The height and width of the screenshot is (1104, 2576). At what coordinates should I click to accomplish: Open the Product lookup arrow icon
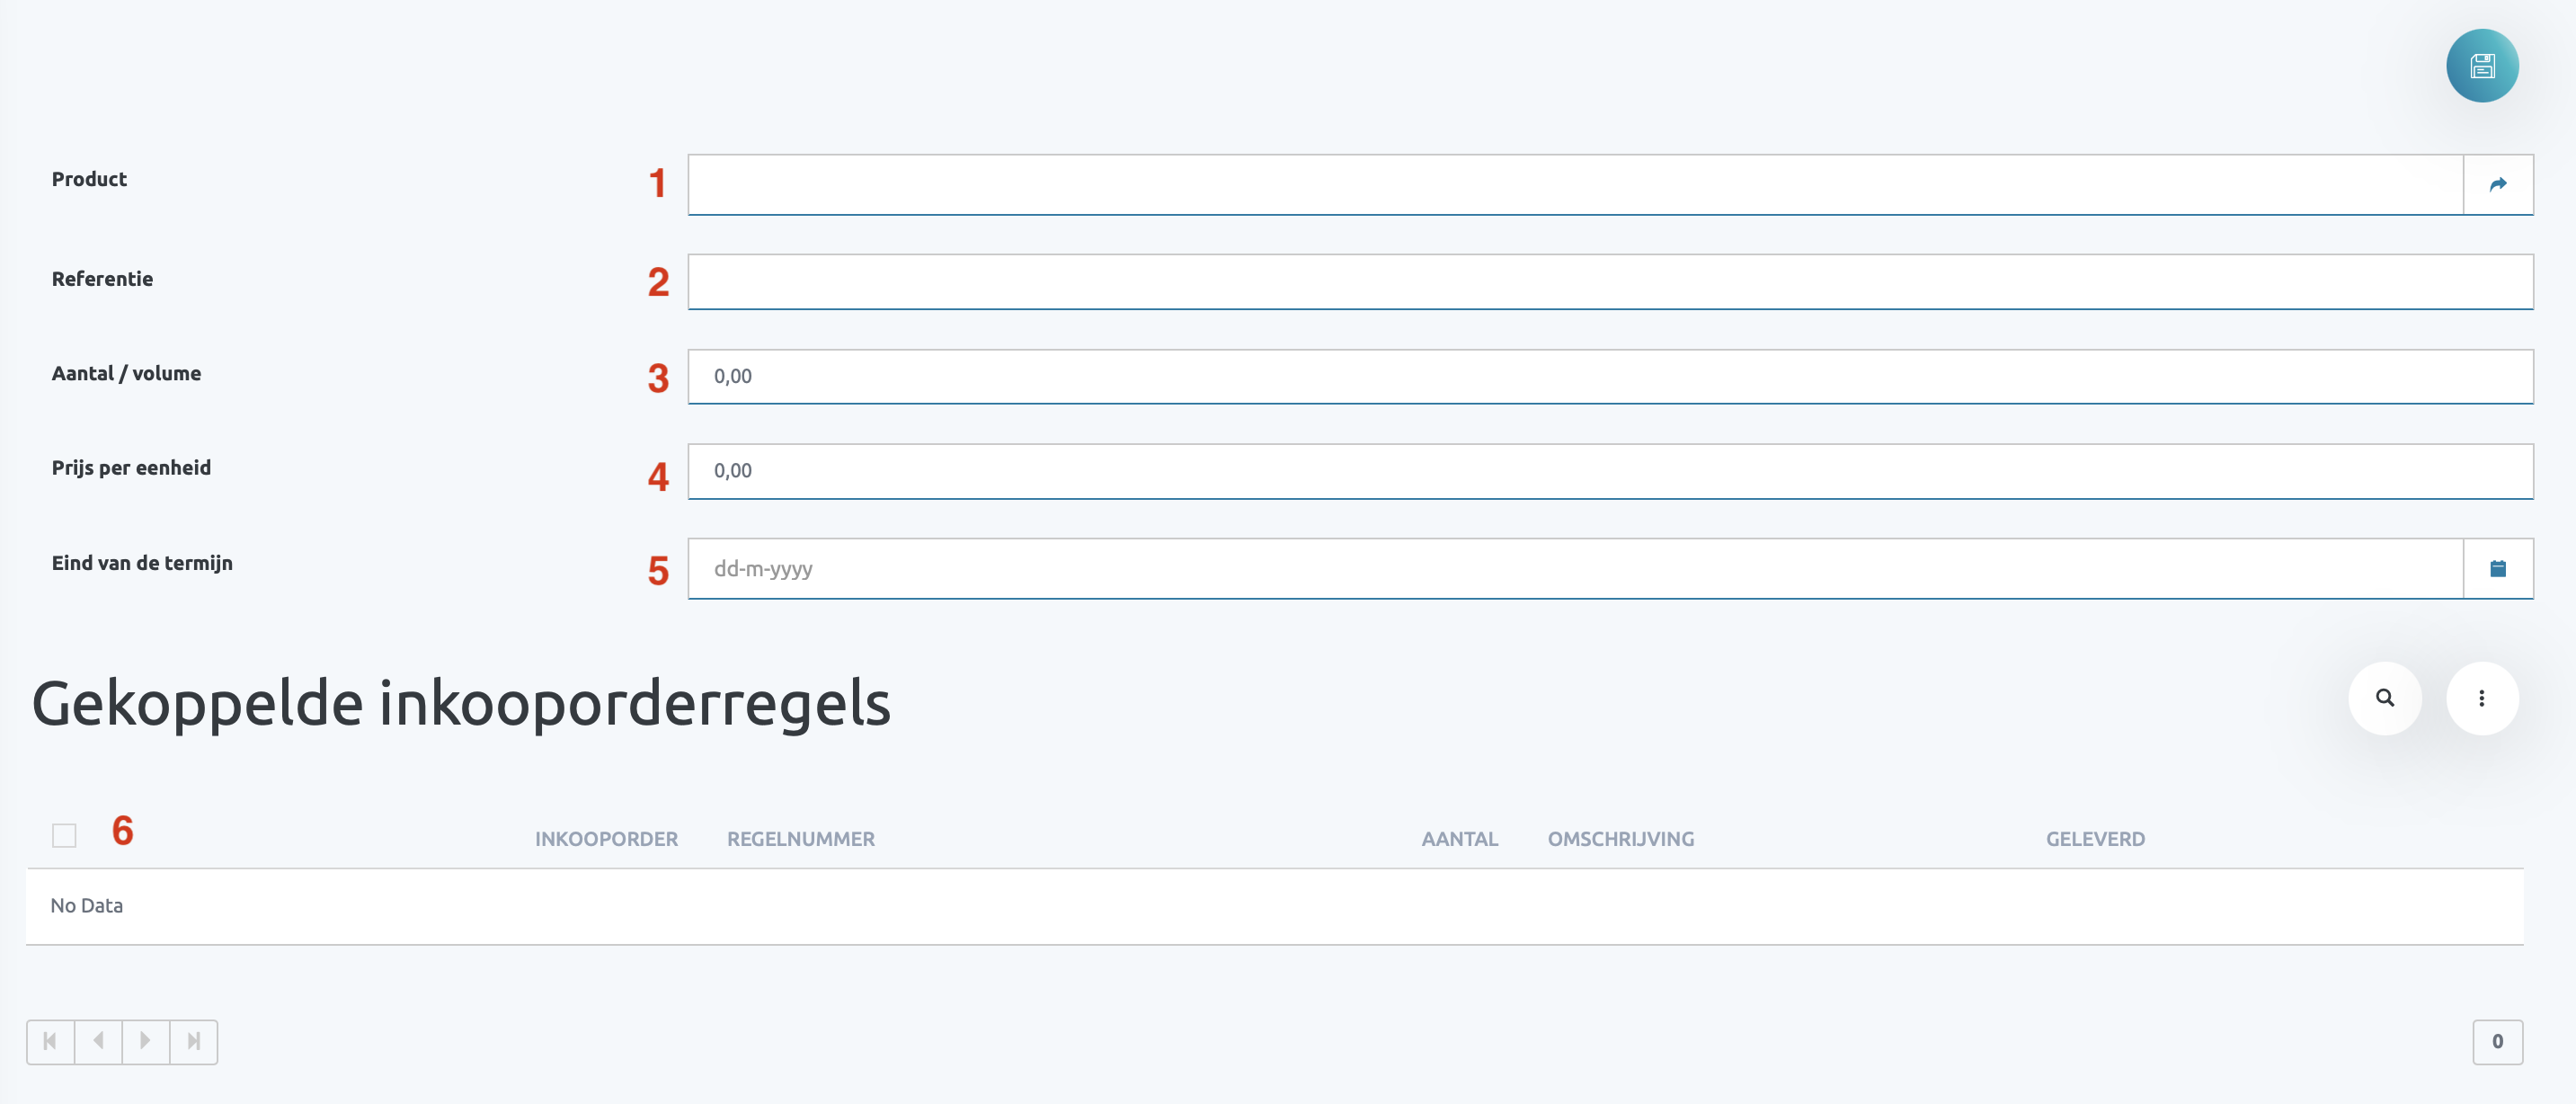pos(2498,184)
